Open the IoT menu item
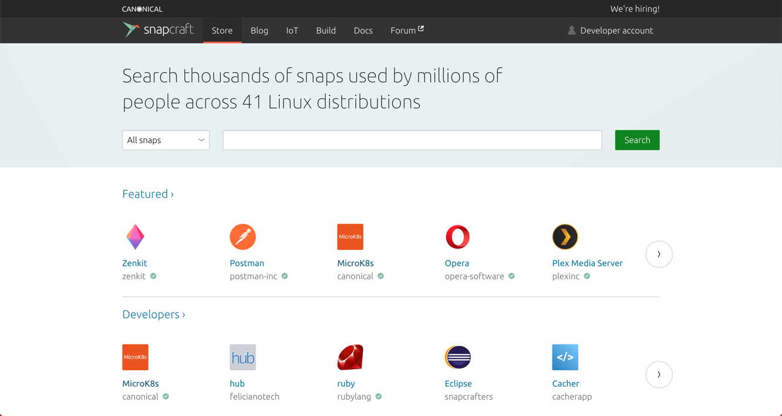 point(292,31)
